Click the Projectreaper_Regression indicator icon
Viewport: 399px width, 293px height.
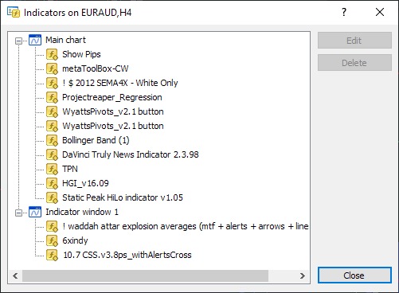pos(52,97)
